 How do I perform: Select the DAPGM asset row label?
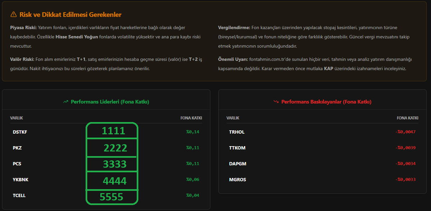(x=237, y=164)
